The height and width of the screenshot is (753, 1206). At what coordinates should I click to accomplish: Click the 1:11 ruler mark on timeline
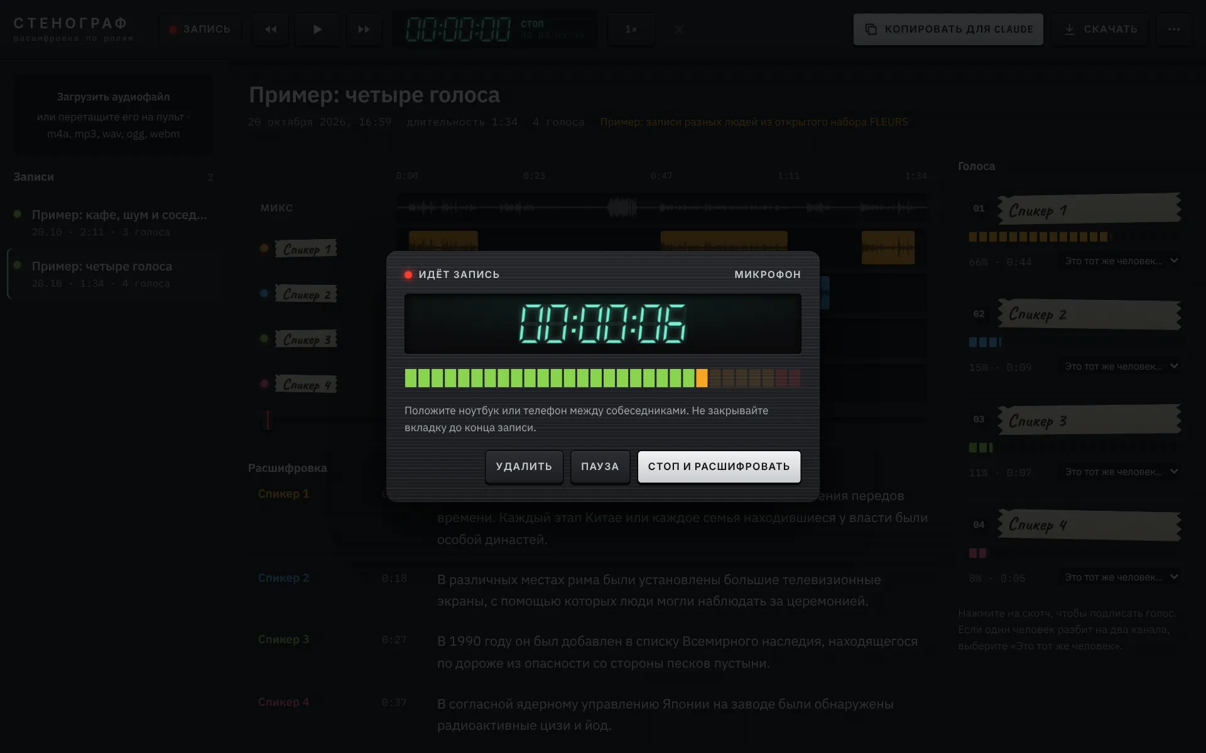tap(788, 176)
